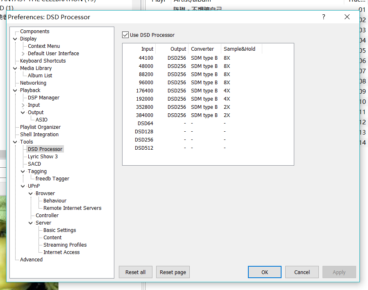
Task: Open Lyric Show 3 settings
Action: point(43,157)
